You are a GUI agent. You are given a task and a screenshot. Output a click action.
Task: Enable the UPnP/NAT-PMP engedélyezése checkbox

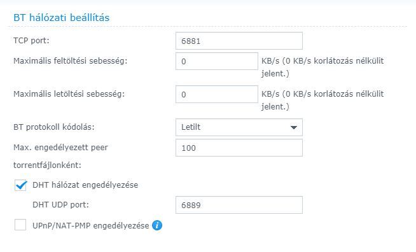(x=20, y=225)
